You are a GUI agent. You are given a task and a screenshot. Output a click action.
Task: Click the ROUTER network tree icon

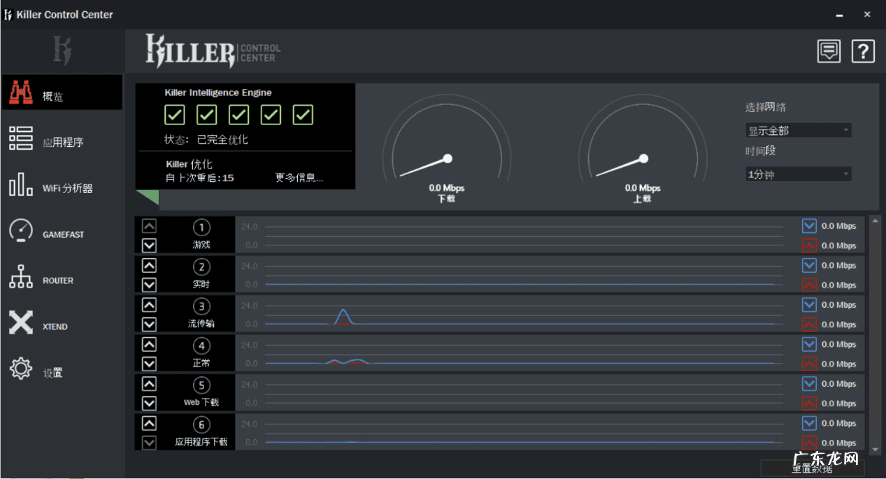21,278
